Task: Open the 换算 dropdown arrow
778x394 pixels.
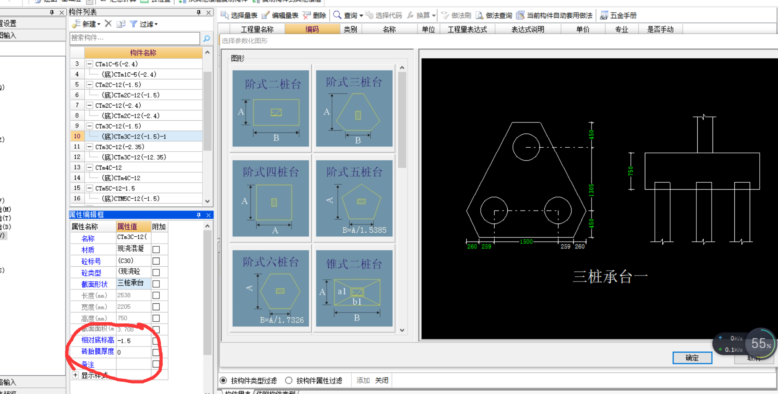Action: 434,16
